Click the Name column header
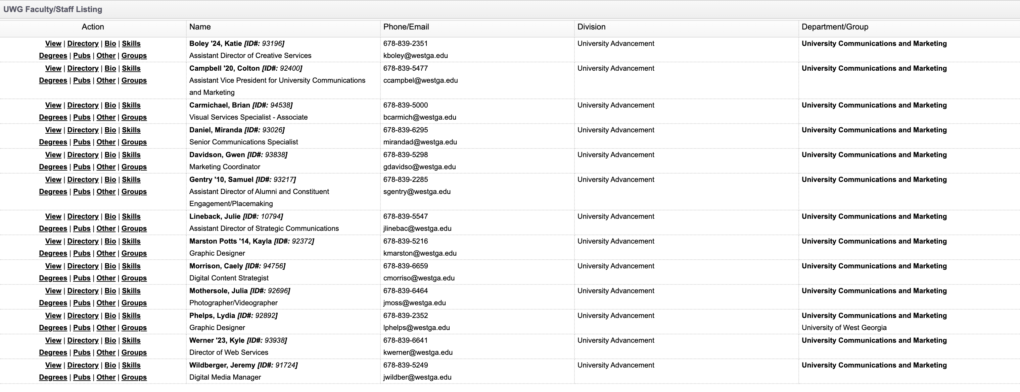The width and height of the screenshot is (1020, 392). click(200, 27)
